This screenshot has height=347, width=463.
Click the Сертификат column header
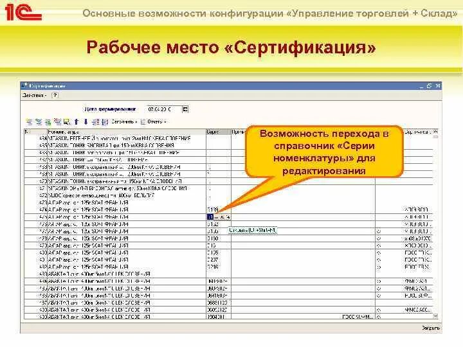[418, 132]
